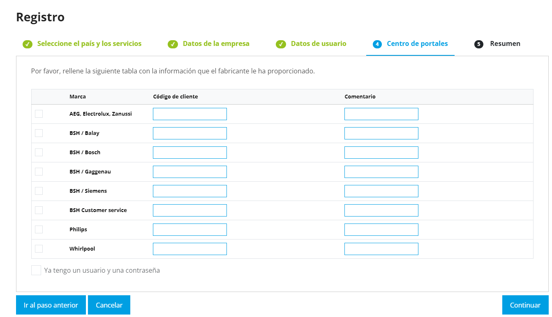Image resolution: width=552 pixels, height=317 pixels.
Task: Focus comment field for BSH Customer service
Action: [x=381, y=210]
